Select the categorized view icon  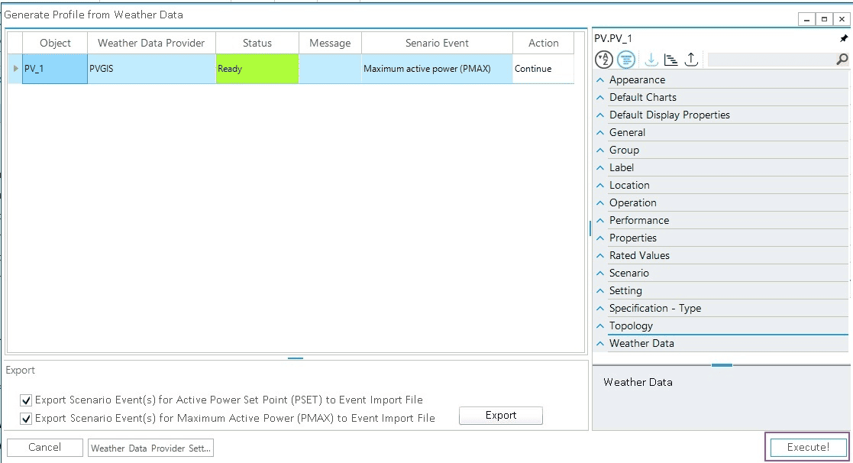tap(626, 60)
